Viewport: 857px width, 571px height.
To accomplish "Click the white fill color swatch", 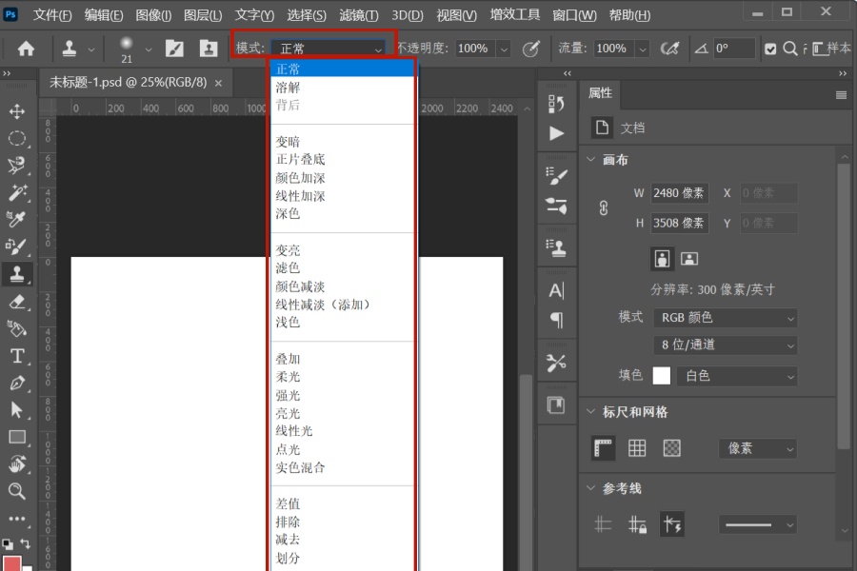I will (x=662, y=376).
